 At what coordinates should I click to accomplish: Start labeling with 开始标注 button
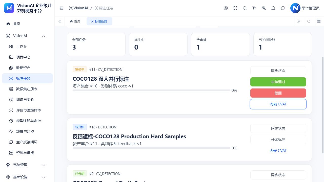278,140
